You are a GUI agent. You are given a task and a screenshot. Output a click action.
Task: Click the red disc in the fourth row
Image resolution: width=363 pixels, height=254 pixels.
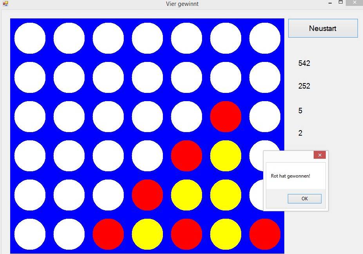point(186,156)
